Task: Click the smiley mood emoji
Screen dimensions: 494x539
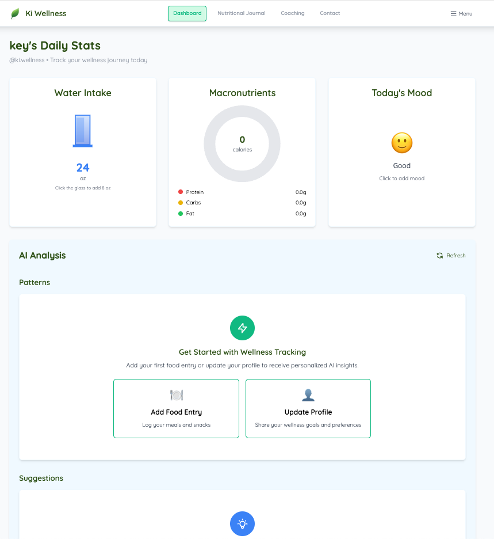Action: click(401, 143)
